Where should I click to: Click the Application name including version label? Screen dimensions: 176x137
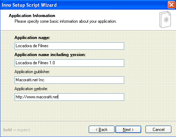point(50,55)
